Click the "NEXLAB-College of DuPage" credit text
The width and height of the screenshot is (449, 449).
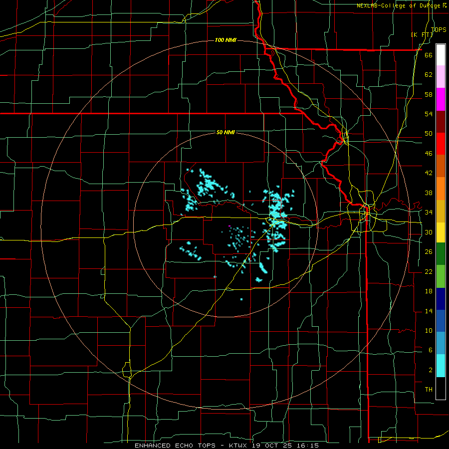coord(398,5)
